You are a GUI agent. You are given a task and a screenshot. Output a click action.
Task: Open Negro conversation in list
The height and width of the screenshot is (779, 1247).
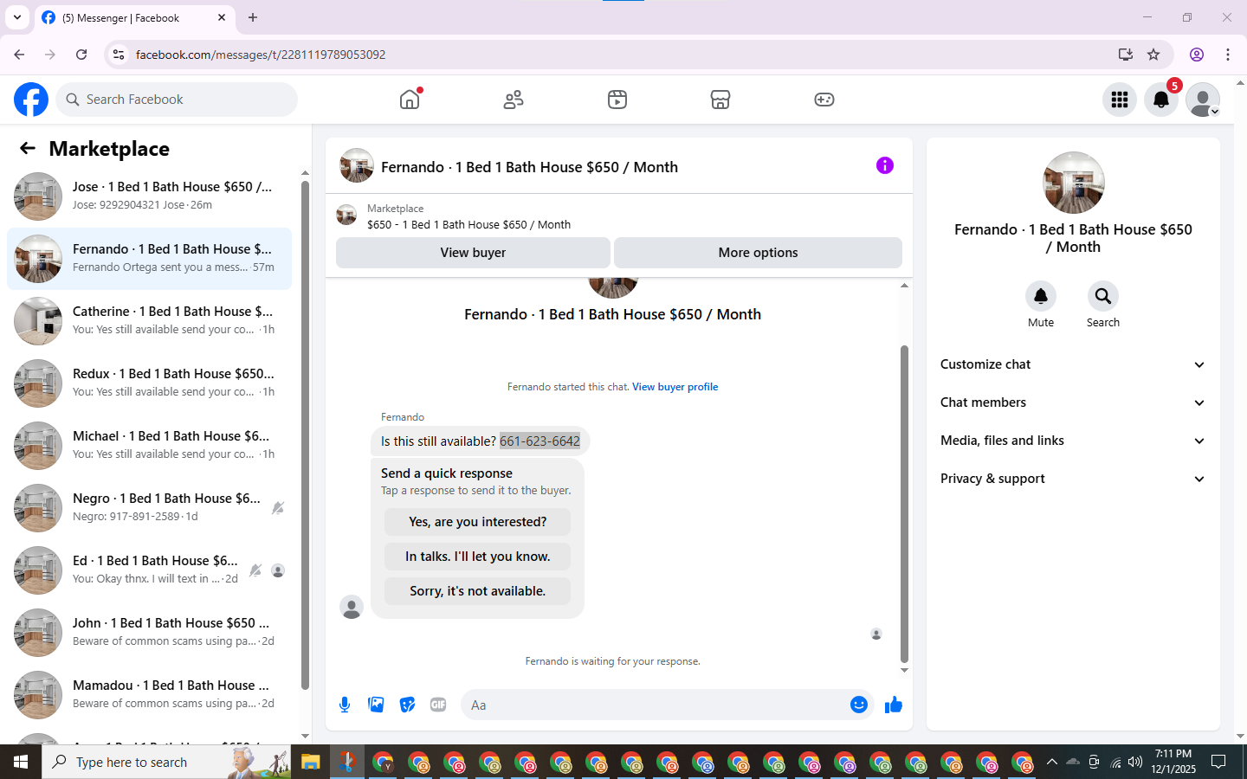coord(149,508)
